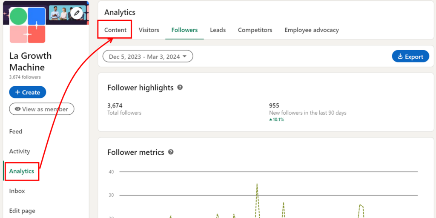
Task: Click the pencil edit icon on banner
Action: 77,14
